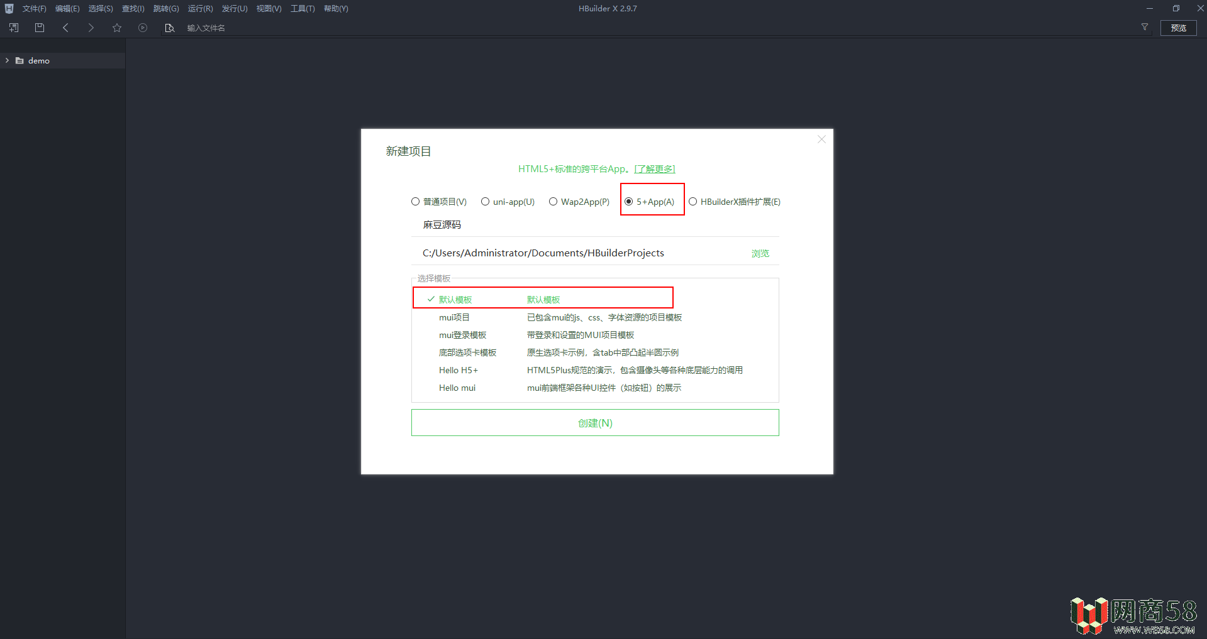Viewport: 1207px width, 639px height.
Task: Select the HBuilderX插件扩展(E) radio option
Action: (x=735, y=202)
